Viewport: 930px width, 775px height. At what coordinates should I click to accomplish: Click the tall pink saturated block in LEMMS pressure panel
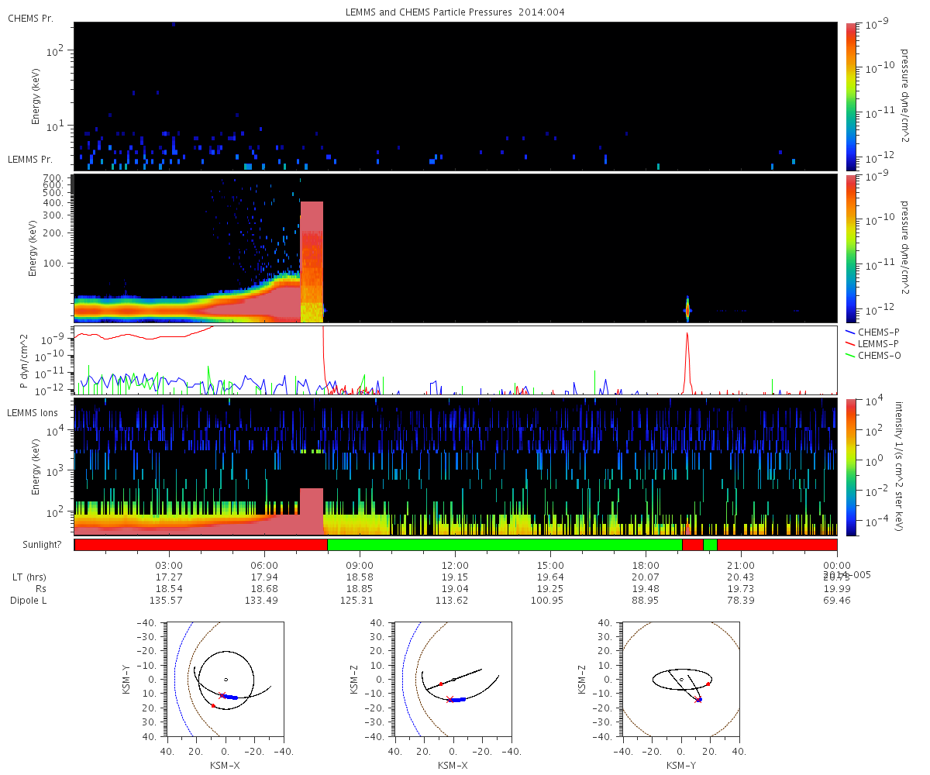pyautogui.click(x=312, y=261)
